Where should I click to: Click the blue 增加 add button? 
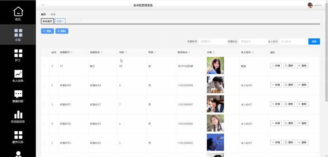pos(47,31)
